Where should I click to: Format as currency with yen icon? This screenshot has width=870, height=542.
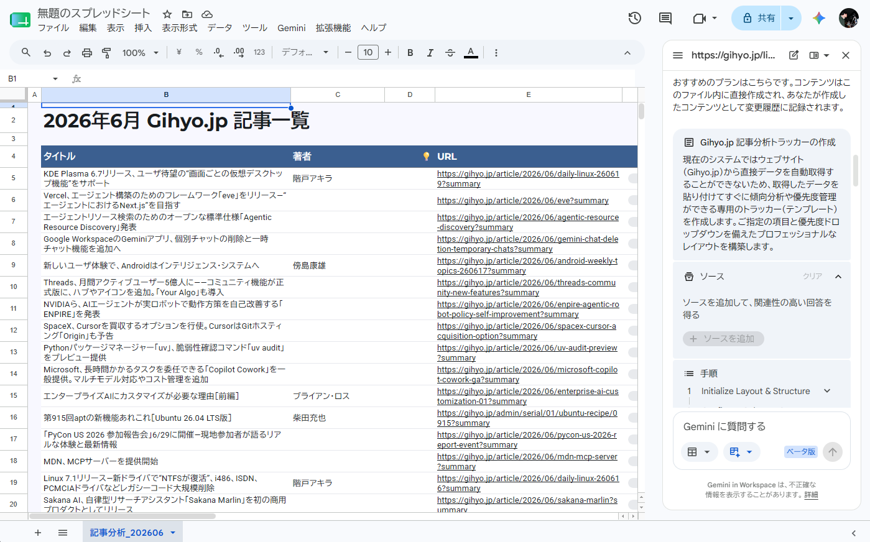point(179,53)
